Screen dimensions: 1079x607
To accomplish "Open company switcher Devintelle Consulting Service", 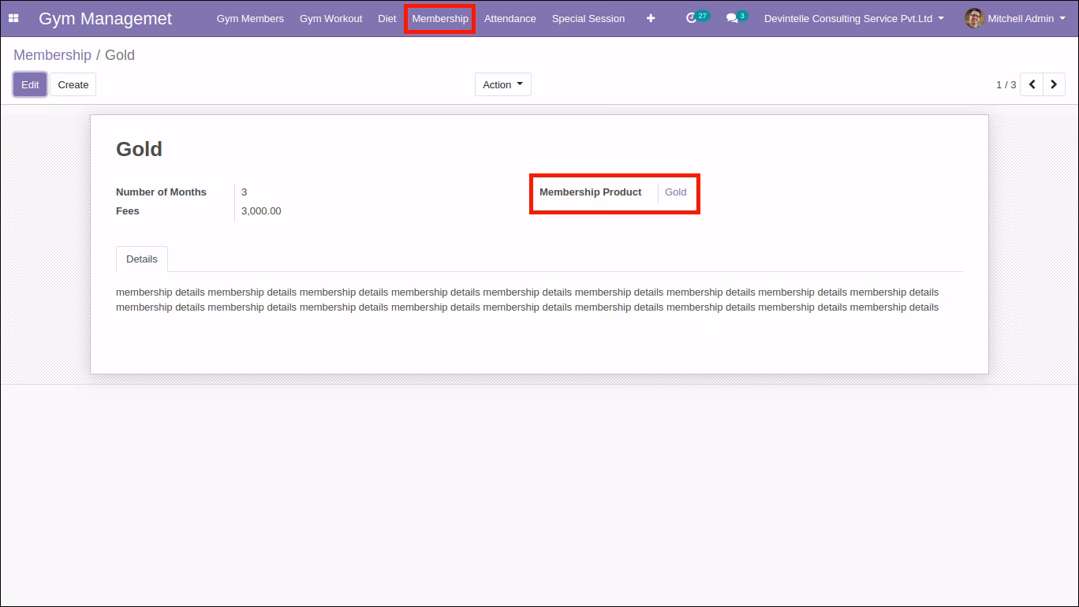I will pyautogui.click(x=854, y=18).
